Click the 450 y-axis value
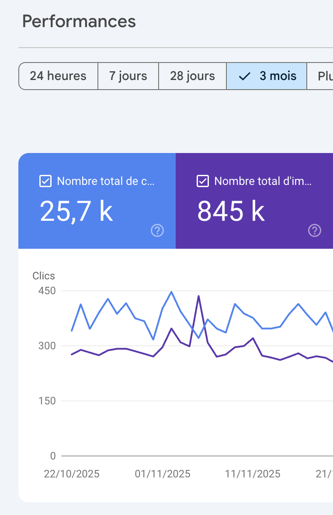Image resolution: width=333 pixels, height=515 pixels. pos(47,291)
